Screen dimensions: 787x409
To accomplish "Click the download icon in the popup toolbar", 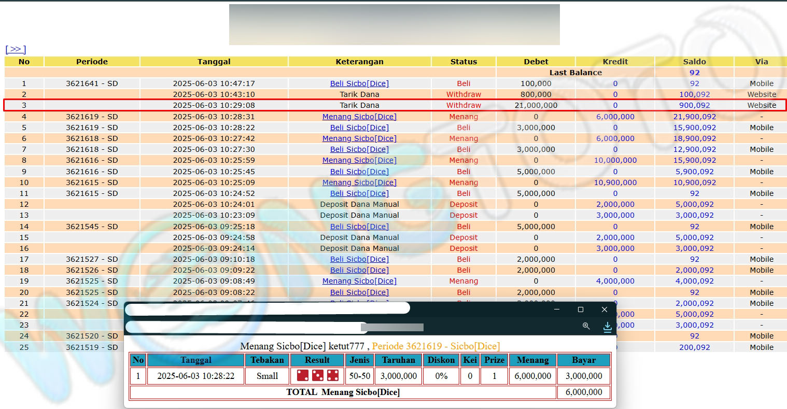I will click(607, 327).
